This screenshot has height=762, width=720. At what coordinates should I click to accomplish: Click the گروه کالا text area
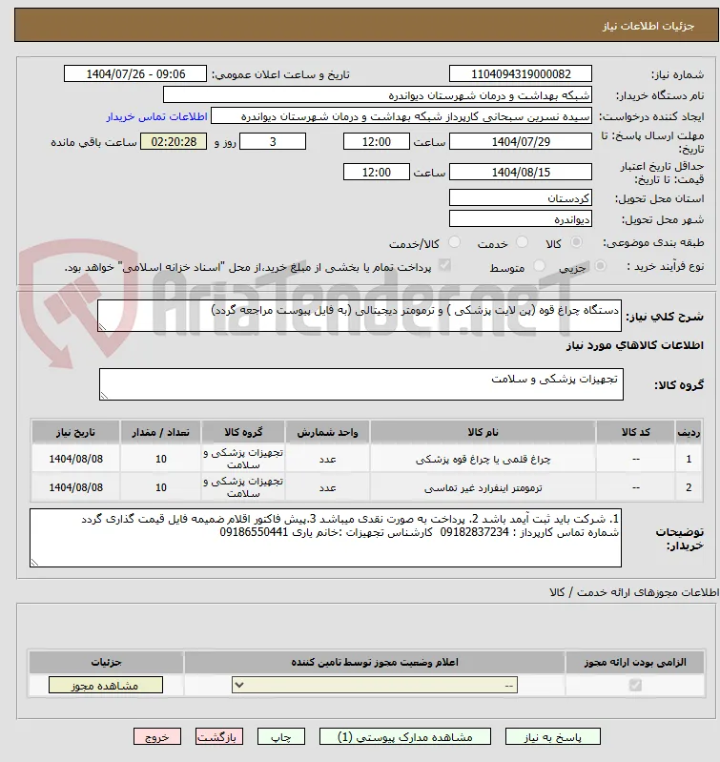click(361, 384)
